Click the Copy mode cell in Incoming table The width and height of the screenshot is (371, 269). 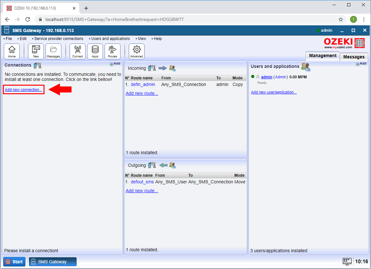pos(237,85)
